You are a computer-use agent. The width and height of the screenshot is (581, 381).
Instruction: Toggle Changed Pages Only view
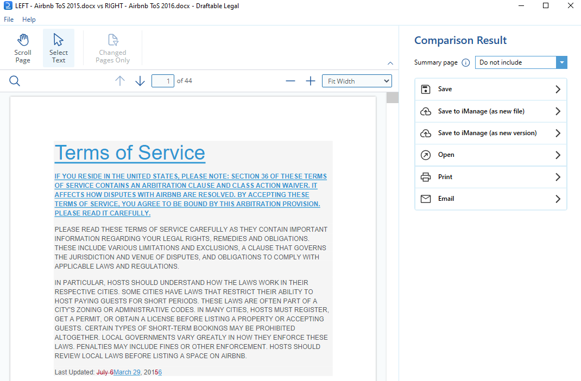112,48
